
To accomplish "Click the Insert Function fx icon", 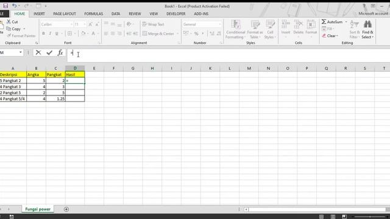I will pyautogui.click(x=60, y=52).
